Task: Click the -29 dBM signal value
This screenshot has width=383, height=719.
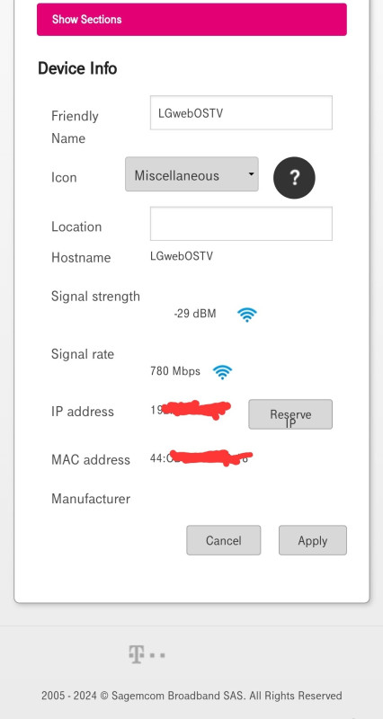Action: [x=195, y=314]
